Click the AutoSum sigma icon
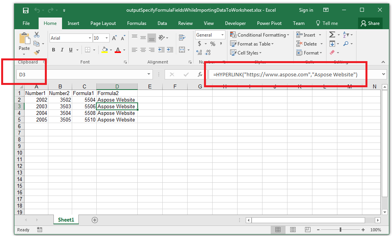 coord(332,35)
